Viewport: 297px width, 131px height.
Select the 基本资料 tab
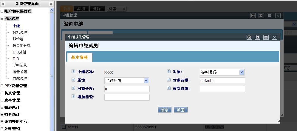80,57
